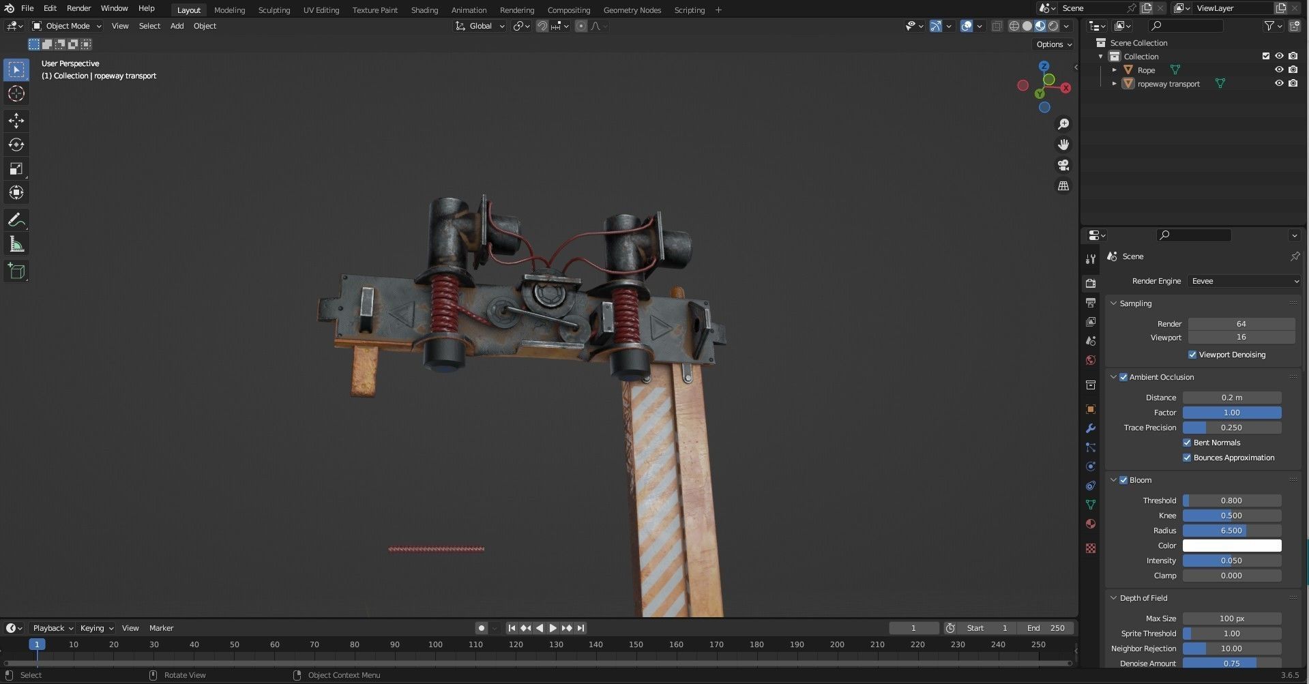Open the Object Data mesh tab
The height and width of the screenshot is (684, 1309).
pos(1091,505)
